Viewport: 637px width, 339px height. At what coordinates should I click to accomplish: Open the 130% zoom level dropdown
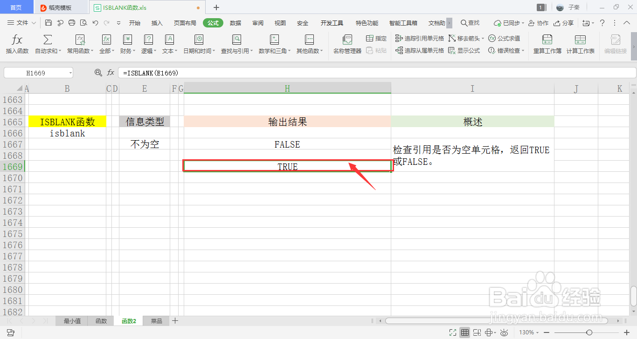click(x=537, y=332)
